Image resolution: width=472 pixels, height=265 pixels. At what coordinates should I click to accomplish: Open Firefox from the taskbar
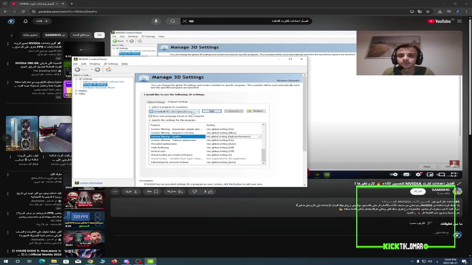pos(114,261)
